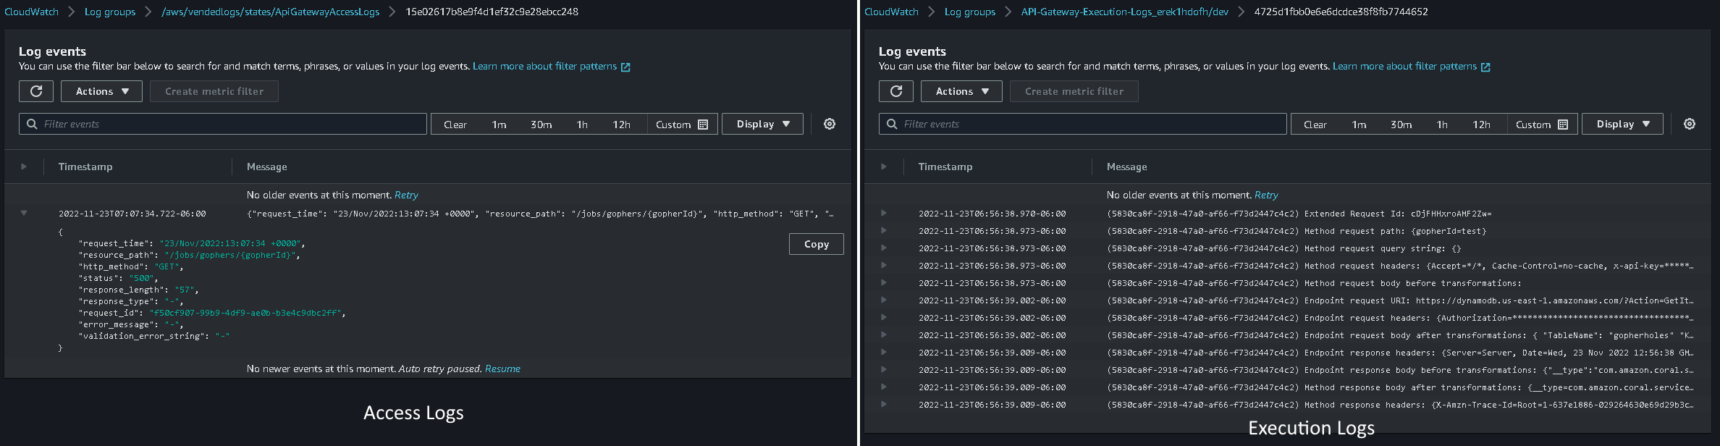Click the search magnifier in left filter bar
1720x446 pixels.
(x=32, y=124)
